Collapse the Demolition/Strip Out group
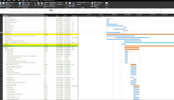174x100 pixels. [5, 51]
